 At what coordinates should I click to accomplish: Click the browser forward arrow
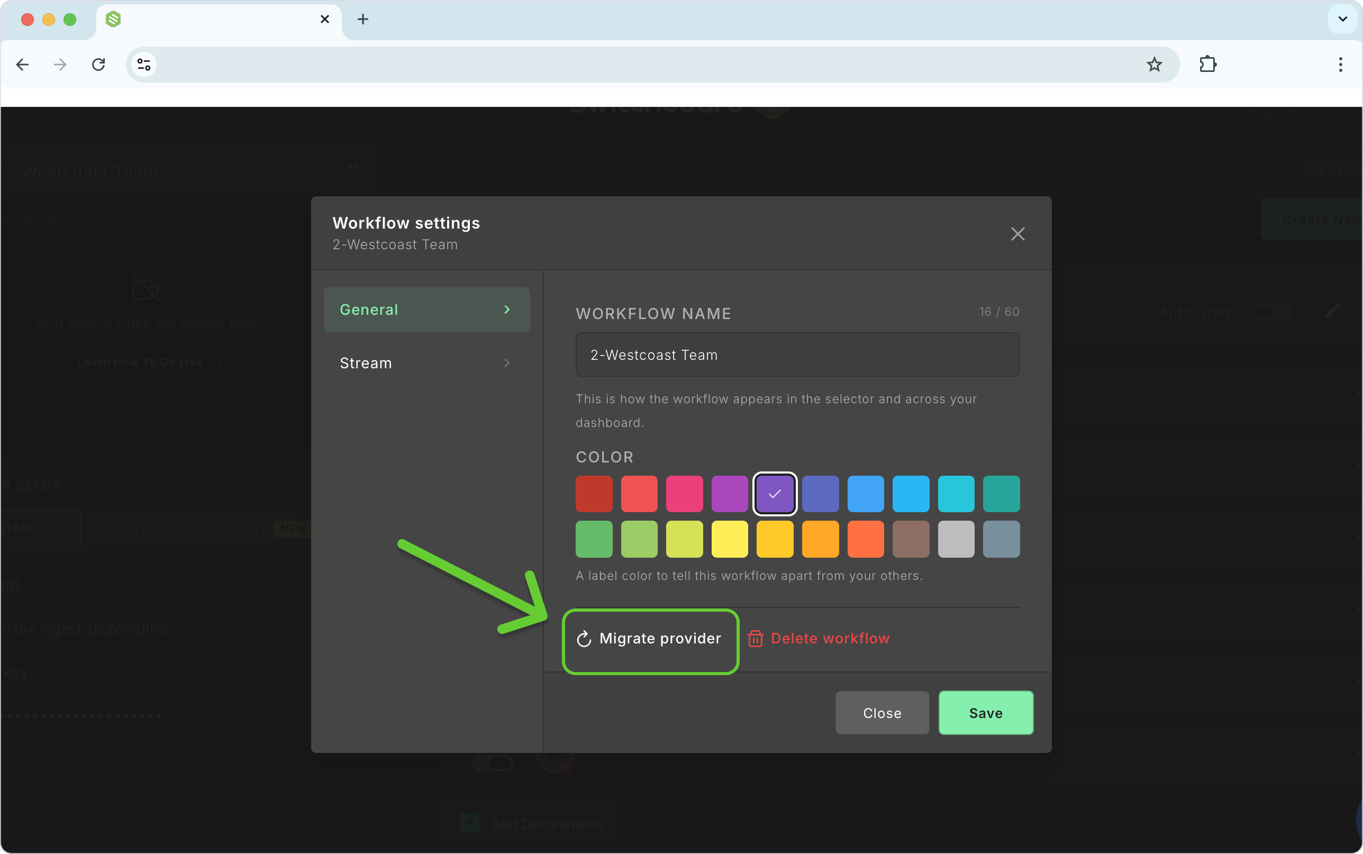(x=60, y=65)
